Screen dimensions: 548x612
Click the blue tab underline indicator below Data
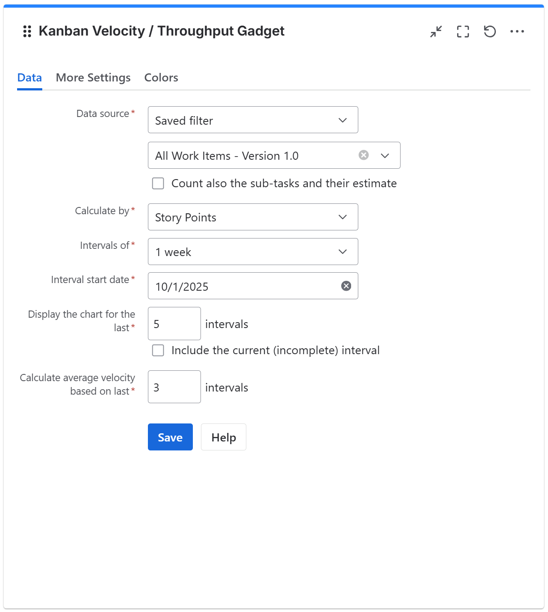(29, 90)
